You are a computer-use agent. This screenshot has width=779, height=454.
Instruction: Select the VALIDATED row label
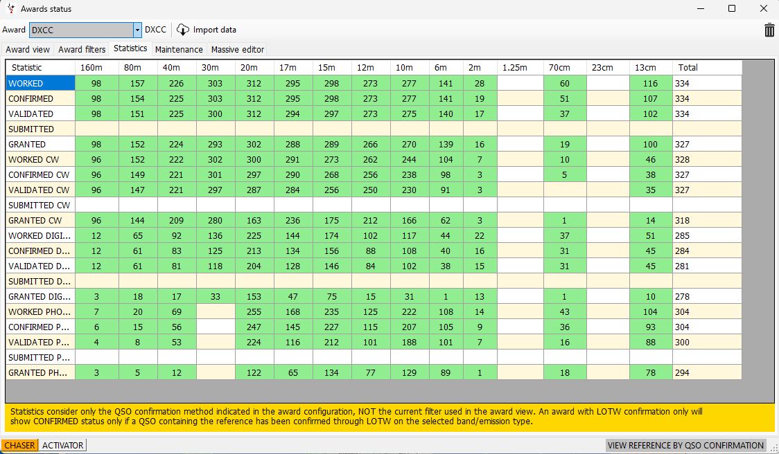click(x=40, y=113)
